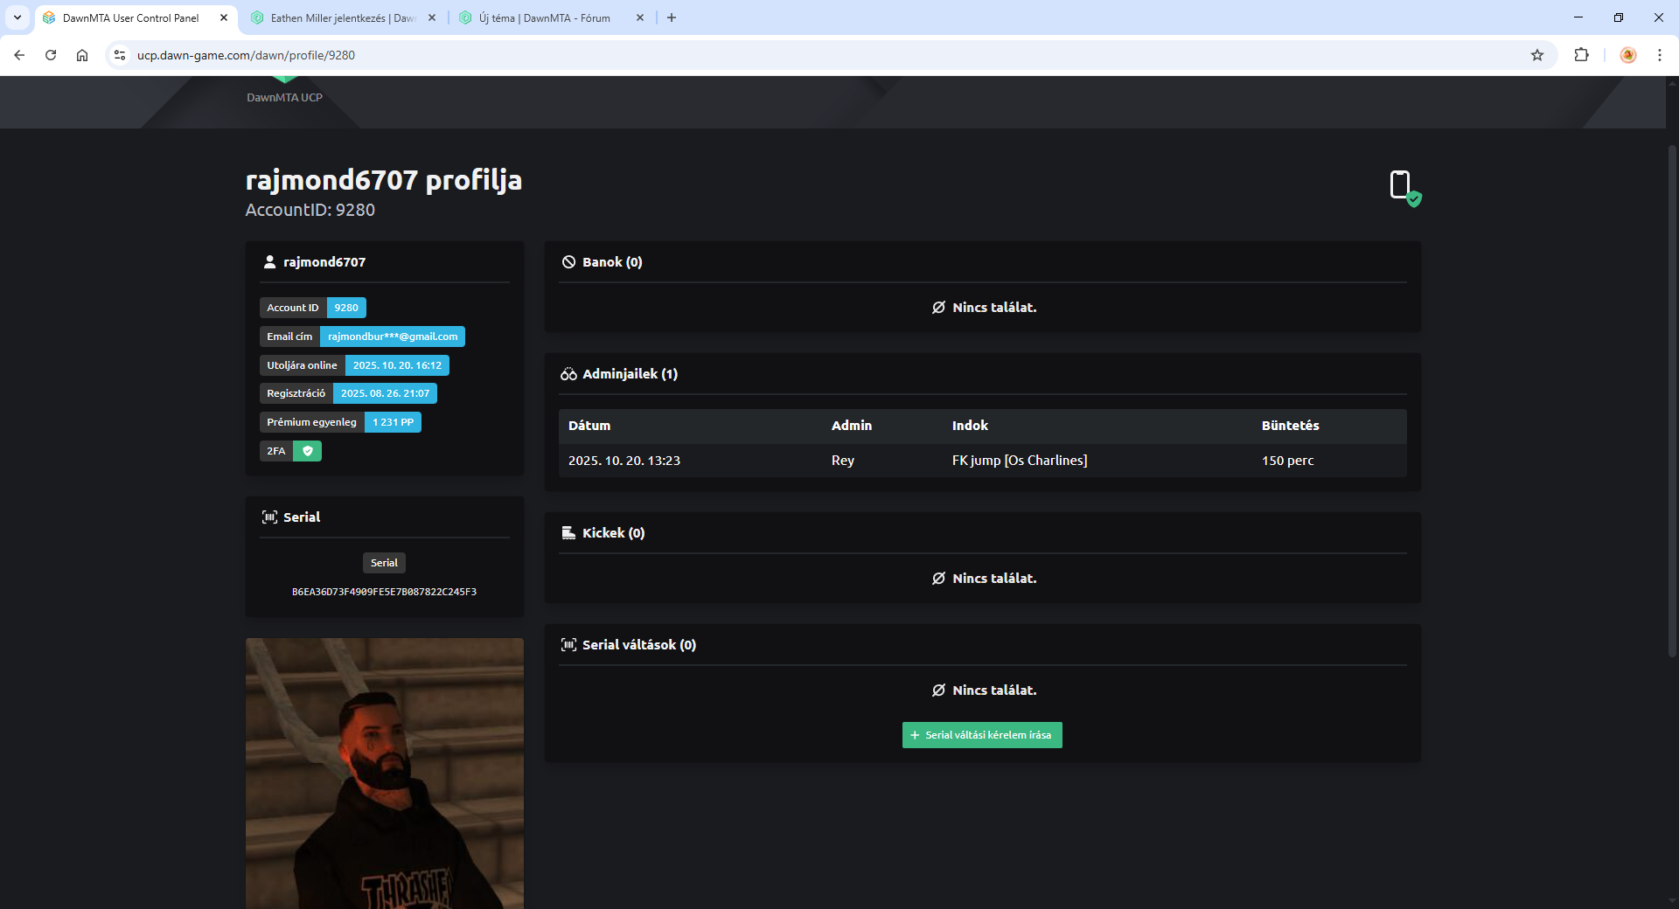This screenshot has width=1679, height=909.
Task: Click the Kickek boot icon
Action: (568, 533)
